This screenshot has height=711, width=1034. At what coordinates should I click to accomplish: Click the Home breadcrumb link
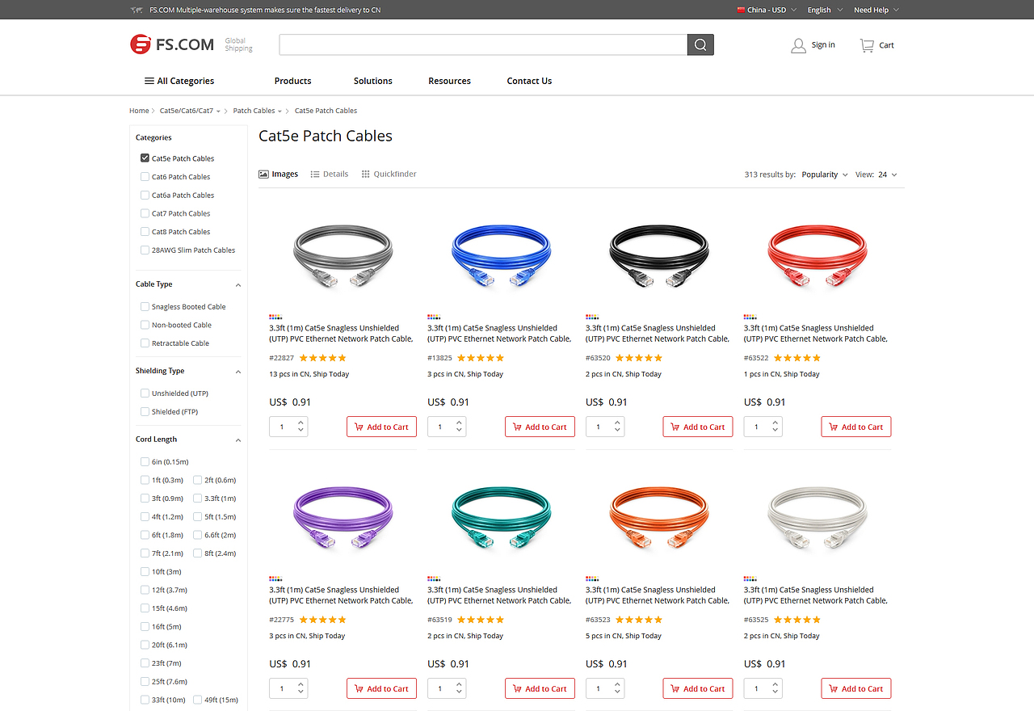click(x=139, y=111)
